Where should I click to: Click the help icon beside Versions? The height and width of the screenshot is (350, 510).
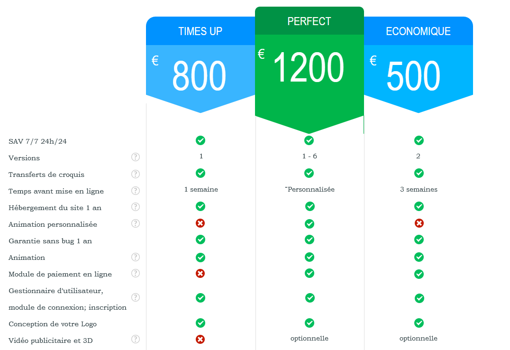(136, 157)
